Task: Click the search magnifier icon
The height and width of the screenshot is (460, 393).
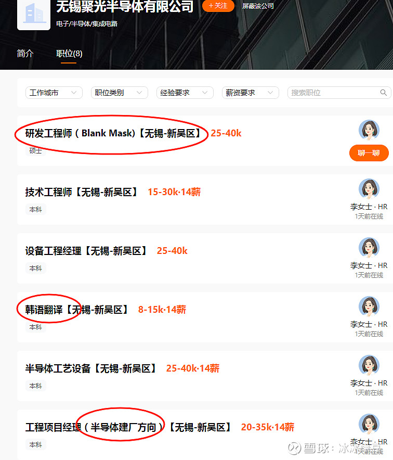Action: click(383, 93)
